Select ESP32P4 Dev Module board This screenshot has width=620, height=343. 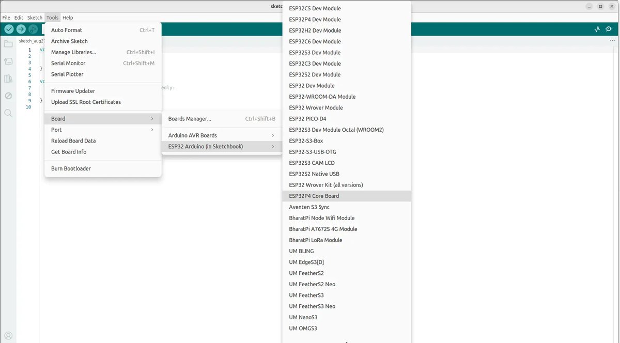347,20
